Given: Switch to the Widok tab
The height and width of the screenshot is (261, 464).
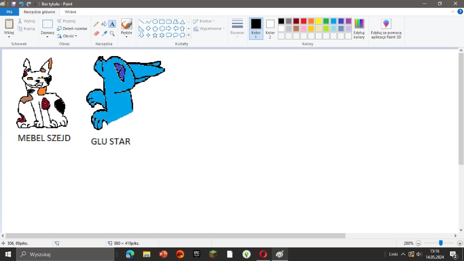Looking at the screenshot, I should pos(70,12).
